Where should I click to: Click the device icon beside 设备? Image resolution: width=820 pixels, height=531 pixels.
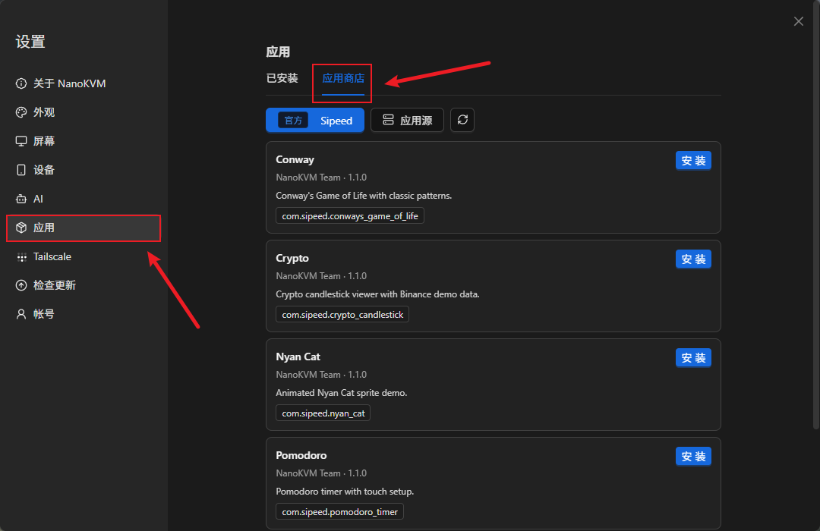click(x=21, y=170)
